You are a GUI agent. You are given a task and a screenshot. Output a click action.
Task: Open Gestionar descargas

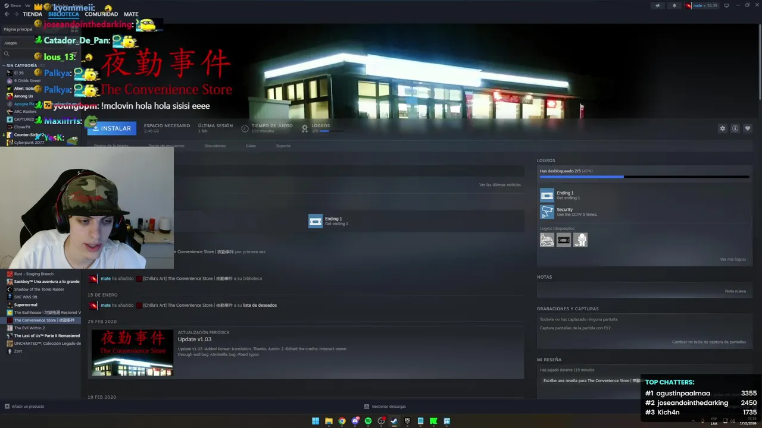tap(385, 407)
